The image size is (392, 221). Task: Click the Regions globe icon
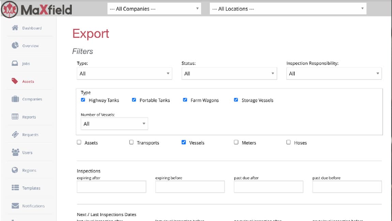(15, 170)
